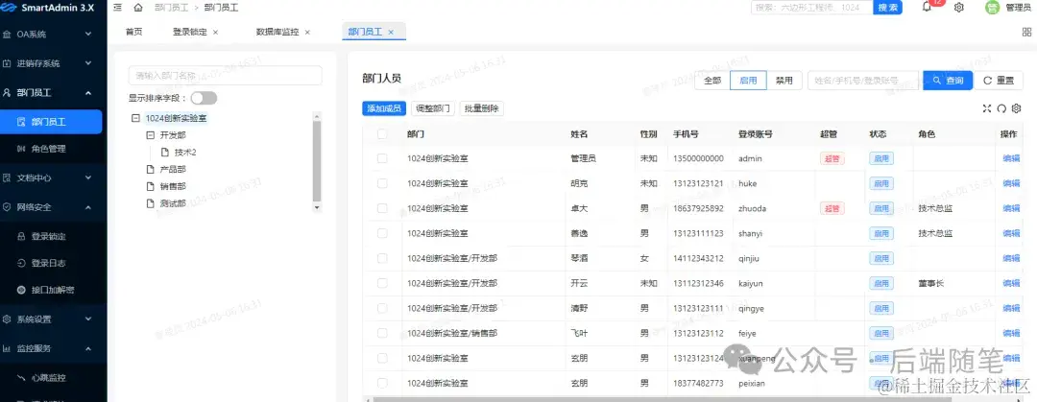Click the green 管理员 user avatar
Image resolution: width=1037 pixels, height=402 pixels.
click(991, 8)
